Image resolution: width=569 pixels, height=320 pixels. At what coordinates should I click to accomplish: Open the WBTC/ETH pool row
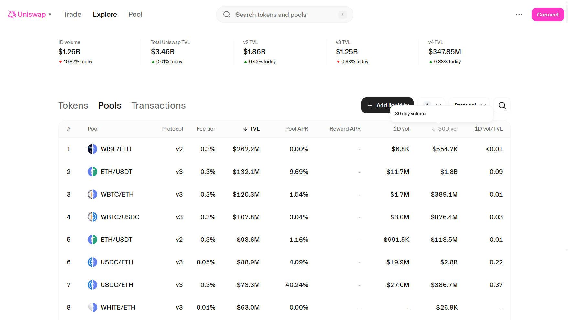(x=284, y=194)
